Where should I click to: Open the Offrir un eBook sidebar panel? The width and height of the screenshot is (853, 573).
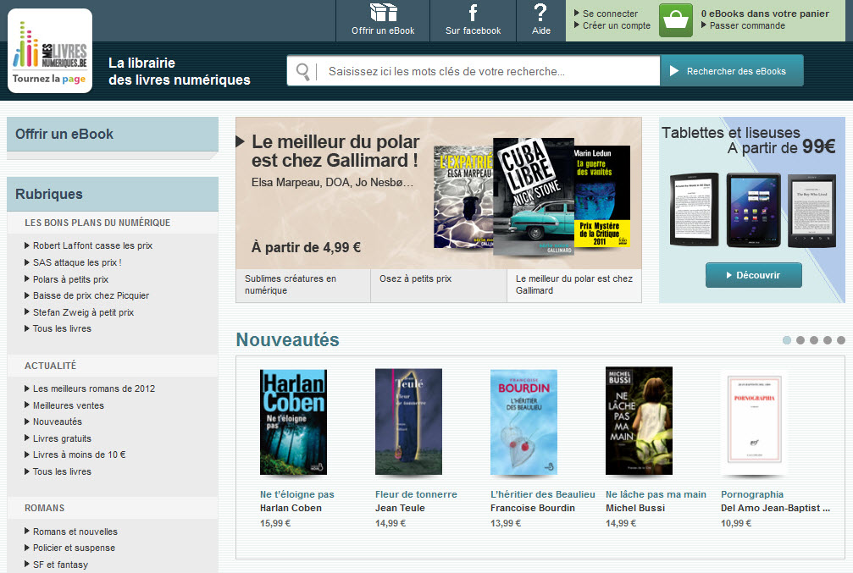pyautogui.click(x=113, y=135)
